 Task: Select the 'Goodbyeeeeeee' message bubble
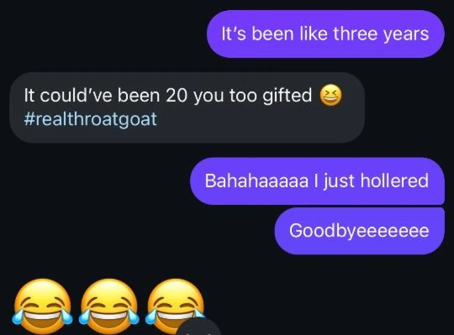(x=359, y=231)
